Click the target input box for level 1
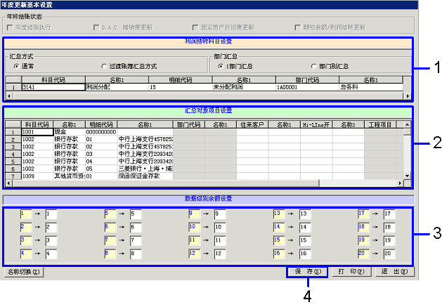This screenshot has height=307, width=442. (50, 213)
